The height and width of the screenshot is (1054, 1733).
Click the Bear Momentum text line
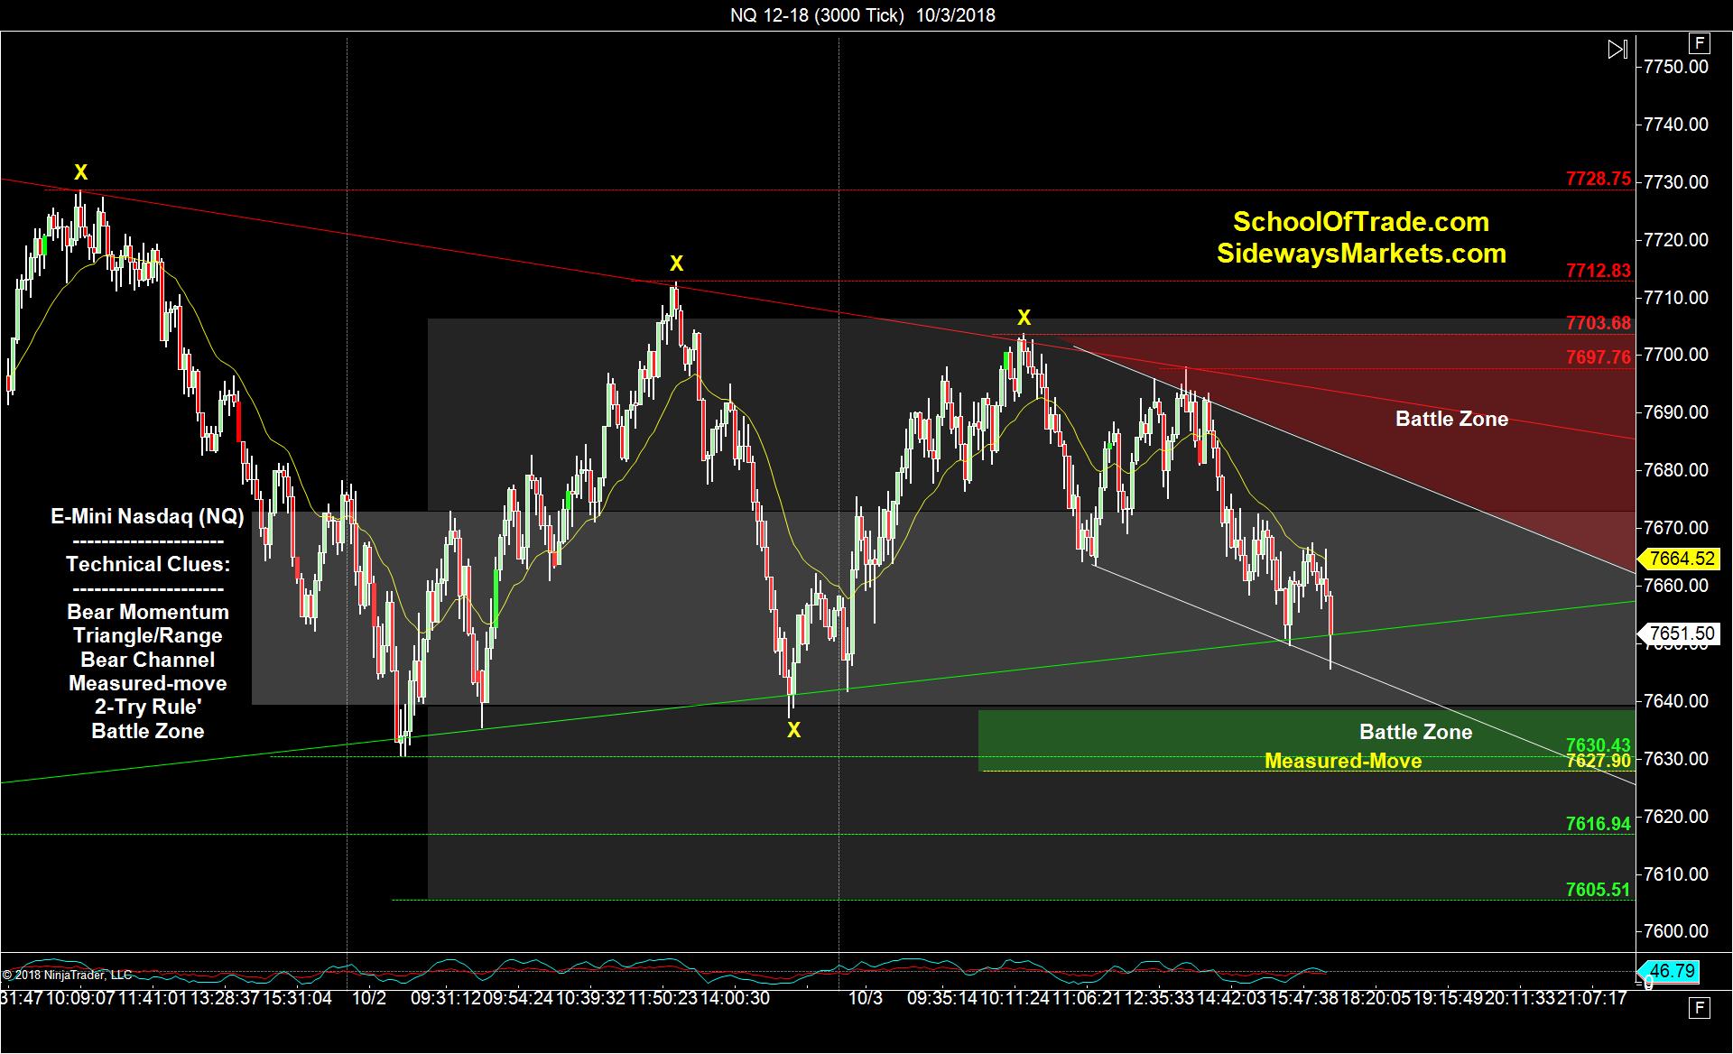[x=148, y=612]
